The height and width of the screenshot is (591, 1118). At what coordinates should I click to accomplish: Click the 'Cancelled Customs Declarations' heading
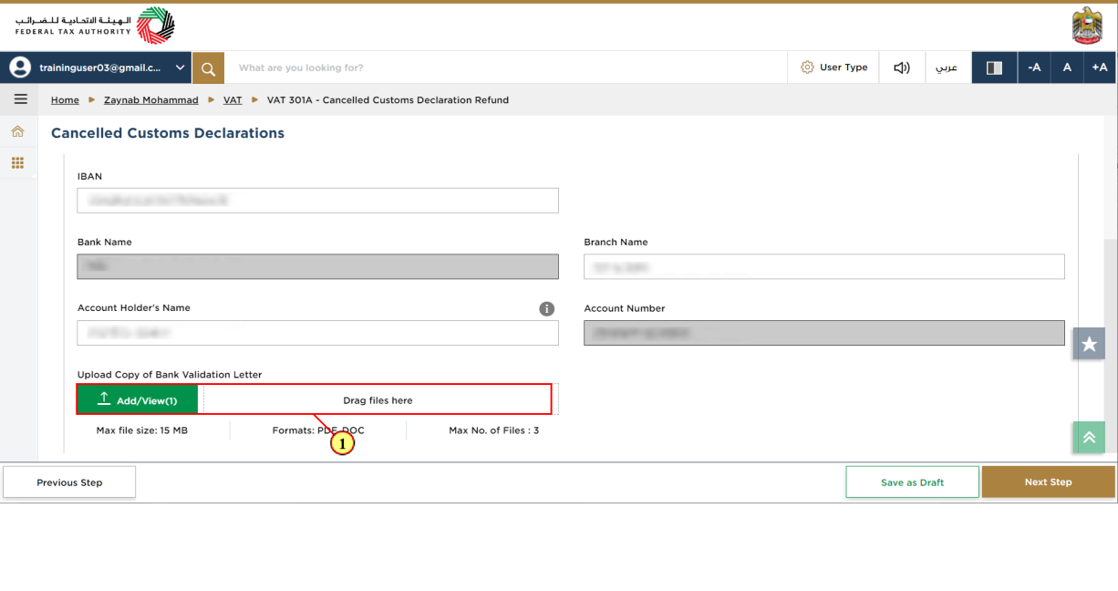[x=168, y=133]
